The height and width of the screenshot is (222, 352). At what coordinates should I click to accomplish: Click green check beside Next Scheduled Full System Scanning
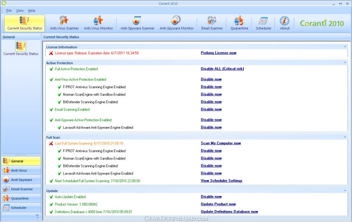(51, 181)
